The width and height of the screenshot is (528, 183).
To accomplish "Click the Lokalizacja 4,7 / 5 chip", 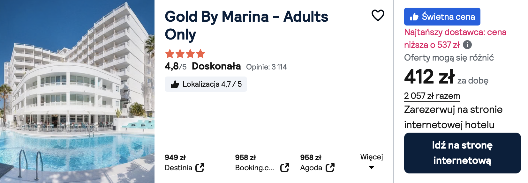I will coord(206,84).
